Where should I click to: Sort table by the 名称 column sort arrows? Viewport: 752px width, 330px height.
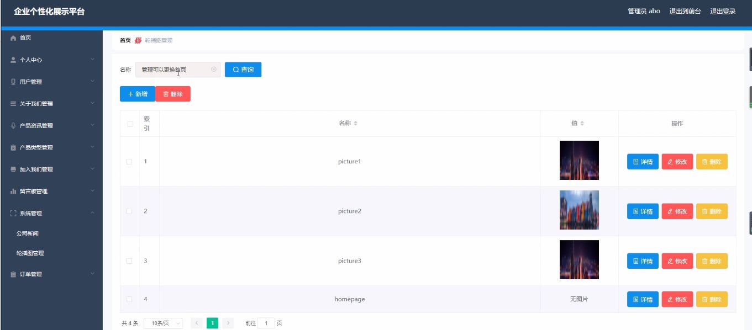[x=355, y=124]
